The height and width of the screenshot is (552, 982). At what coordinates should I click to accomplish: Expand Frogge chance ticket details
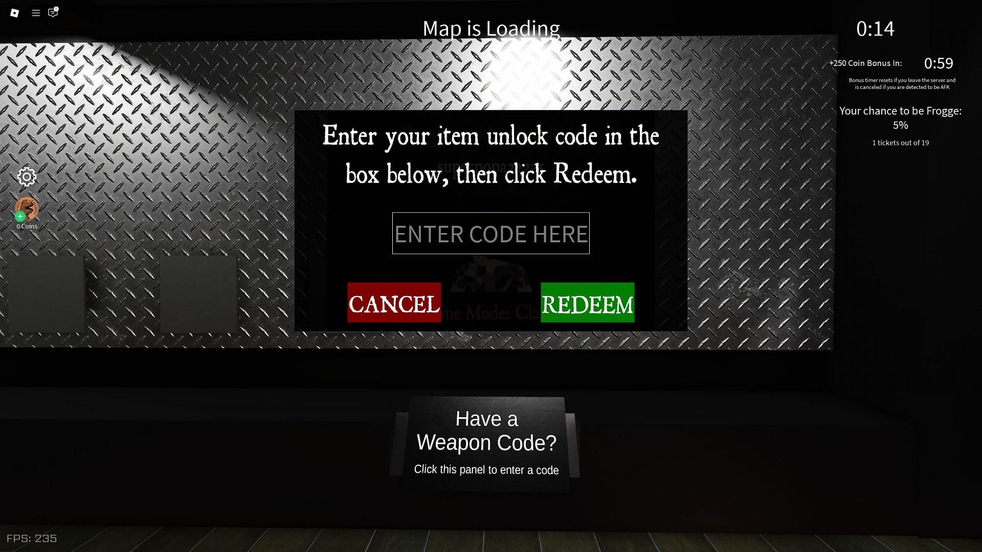point(900,142)
